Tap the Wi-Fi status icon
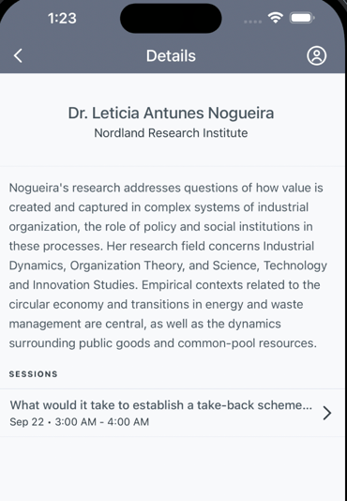Image resolution: width=347 pixels, height=501 pixels. pyautogui.click(x=276, y=18)
